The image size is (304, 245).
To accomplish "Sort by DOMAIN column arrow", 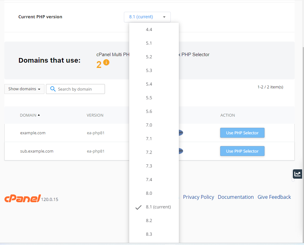I will point(39,115).
